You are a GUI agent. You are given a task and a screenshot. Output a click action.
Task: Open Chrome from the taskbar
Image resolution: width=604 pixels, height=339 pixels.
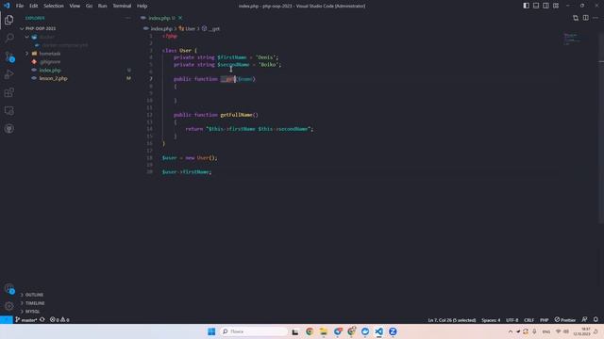click(310, 331)
